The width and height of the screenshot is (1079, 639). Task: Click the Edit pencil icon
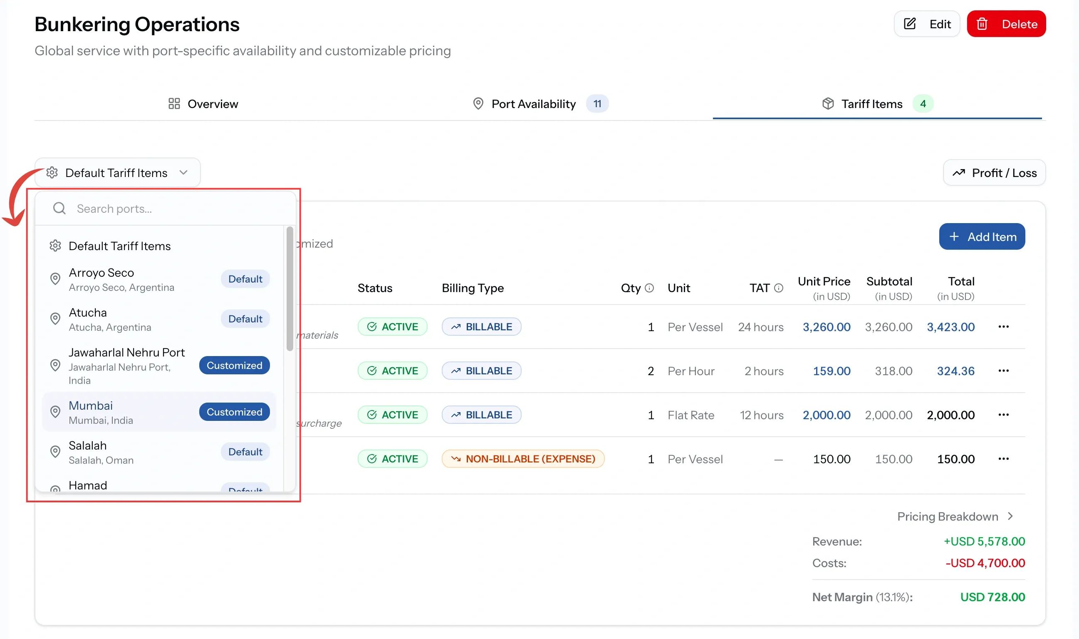click(x=910, y=24)
